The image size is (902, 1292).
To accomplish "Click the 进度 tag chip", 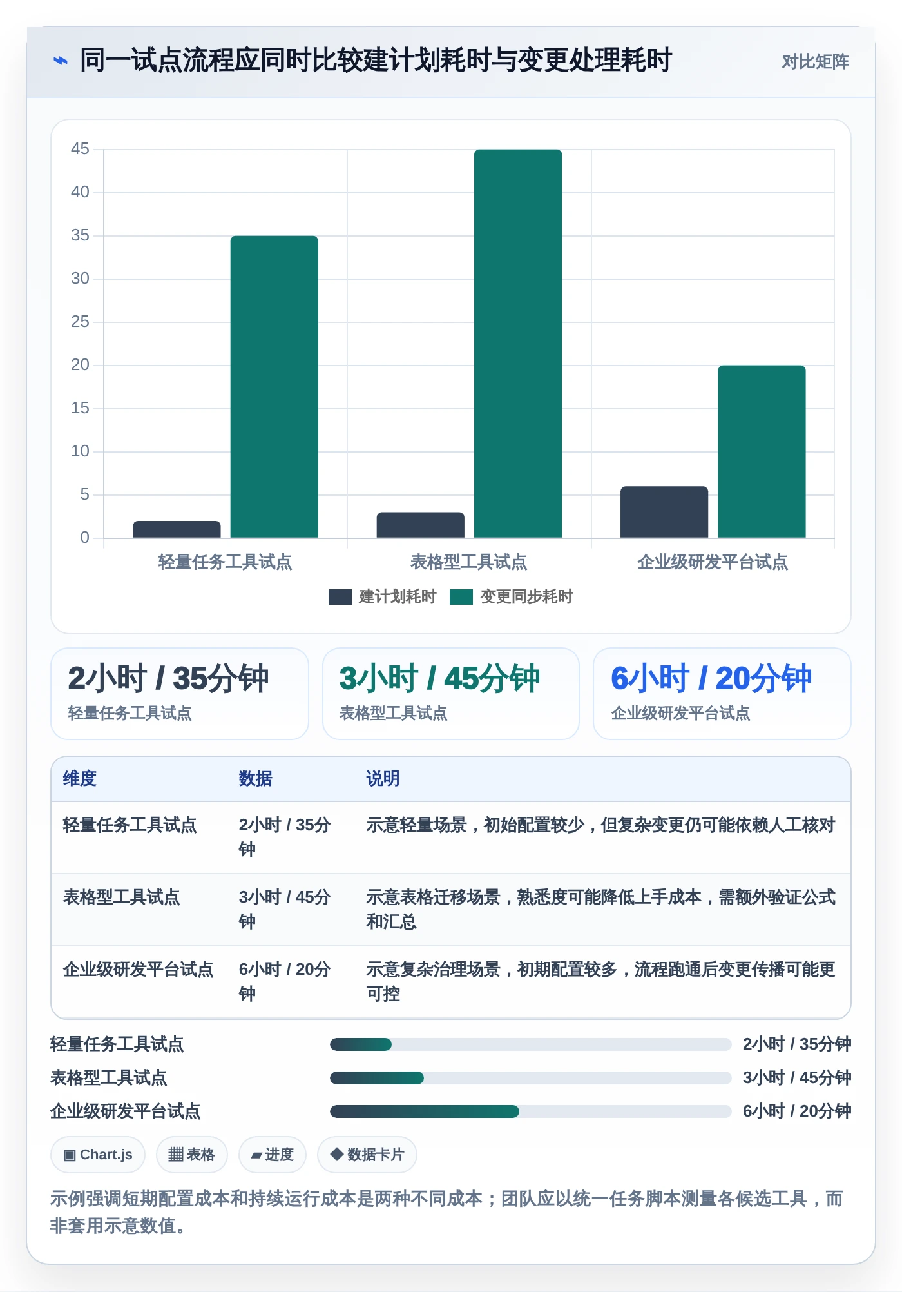I will pyautogui.click(x=273, y=1155).
